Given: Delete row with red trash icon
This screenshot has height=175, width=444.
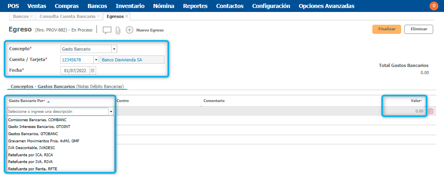Looking at the screenshot, I should point(431,111).
